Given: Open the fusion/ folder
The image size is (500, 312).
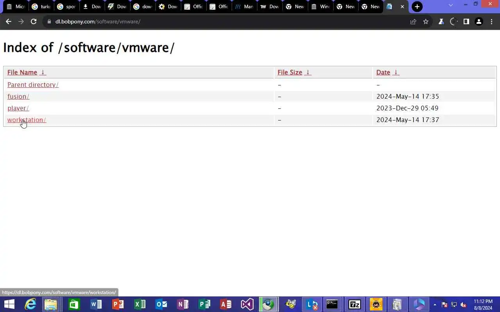Looking at the screenshot, I should click(18, 96).
